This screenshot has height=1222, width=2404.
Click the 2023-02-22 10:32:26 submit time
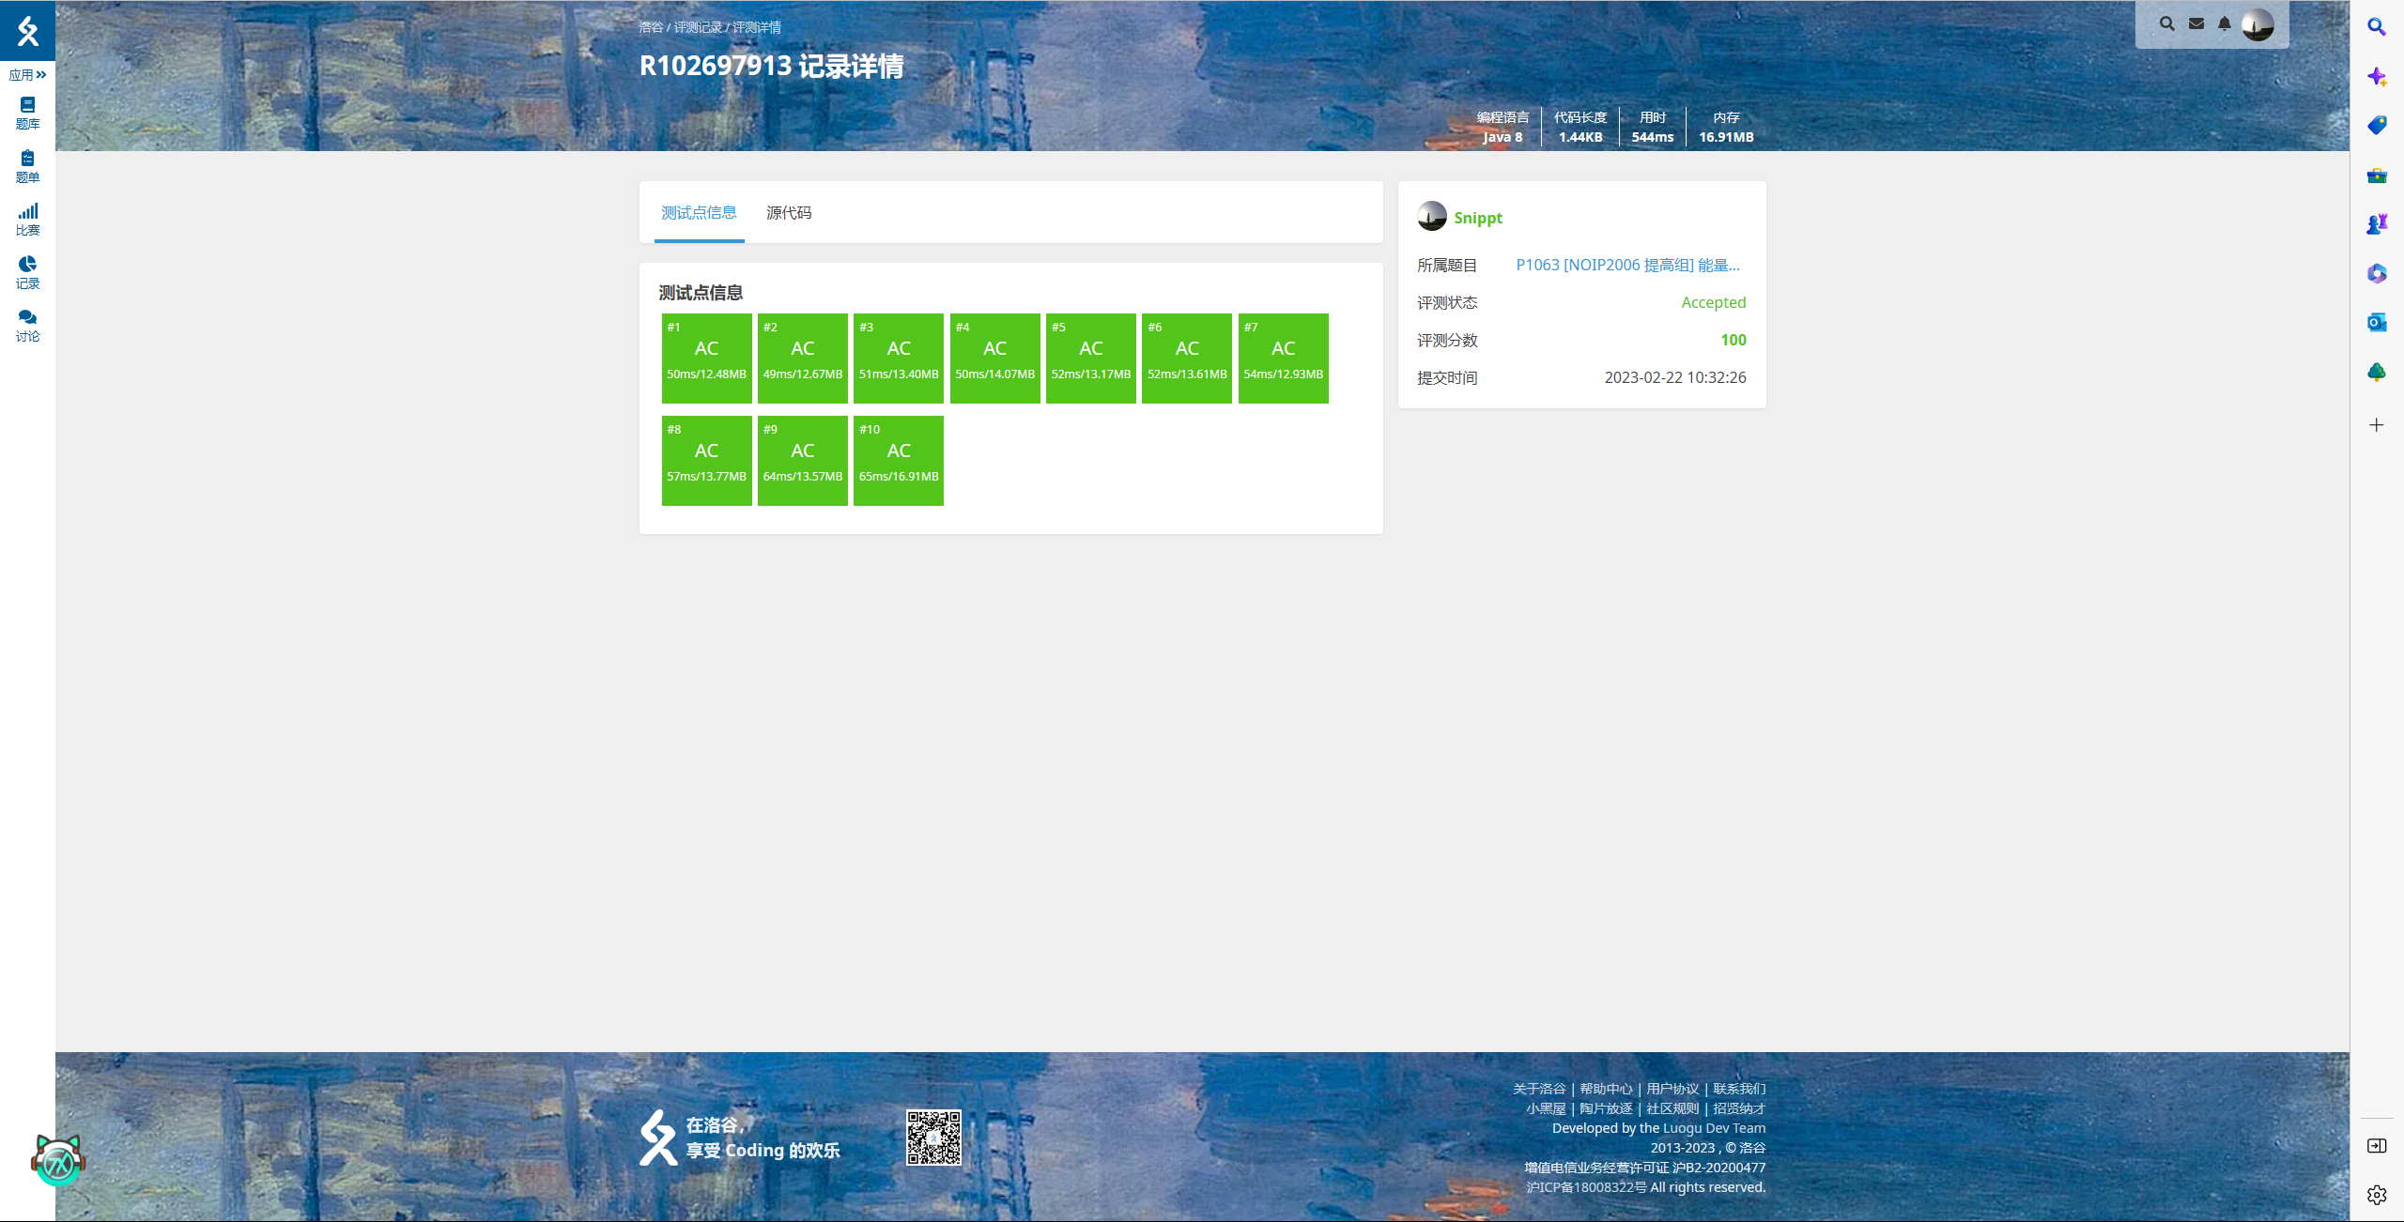[1675, 377]
